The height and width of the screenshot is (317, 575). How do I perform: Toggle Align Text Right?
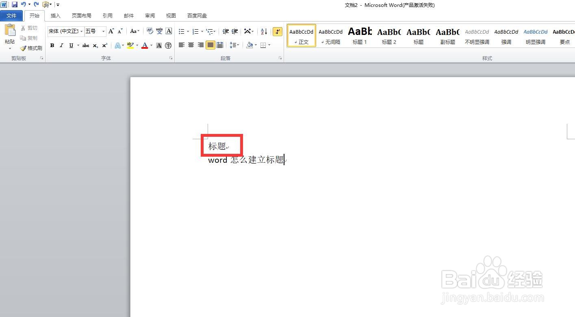201,45
